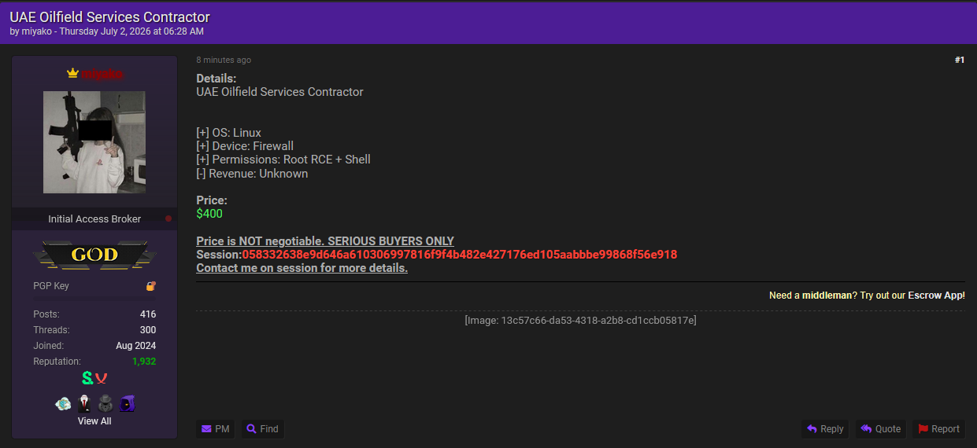Image resolution: width=977 pixels, height=448 pixels.
Task: Open miyako's profile from red username
Action: 102,74
